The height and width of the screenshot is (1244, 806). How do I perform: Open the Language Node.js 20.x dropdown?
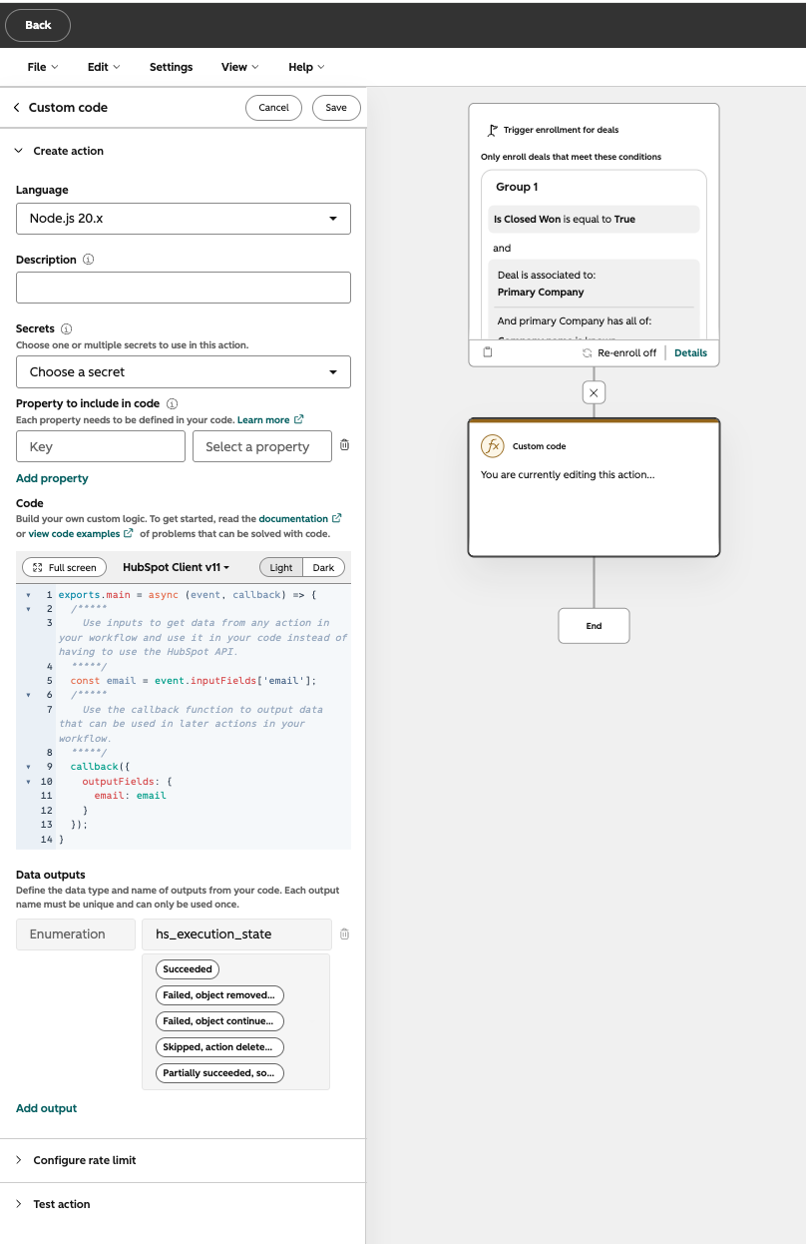pyautogui.click(x=184, y=219)
